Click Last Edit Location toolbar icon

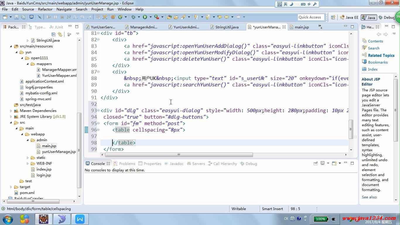219,17
